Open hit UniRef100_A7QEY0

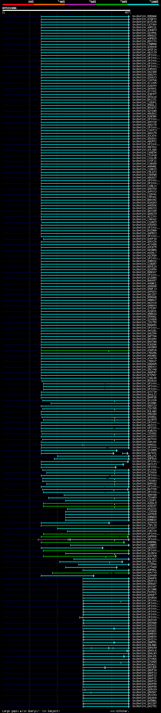tap(144, 19)
